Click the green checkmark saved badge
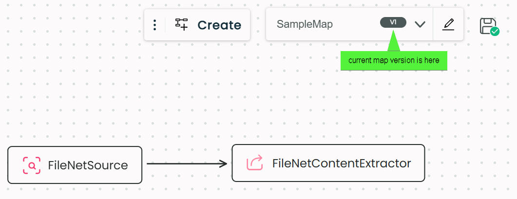This screenshot has height=199, width=517. [495, 32]
